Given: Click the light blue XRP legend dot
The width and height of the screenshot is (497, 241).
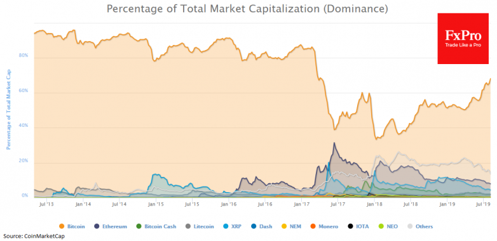Looking at the screenshot, I should coord(226,226).
